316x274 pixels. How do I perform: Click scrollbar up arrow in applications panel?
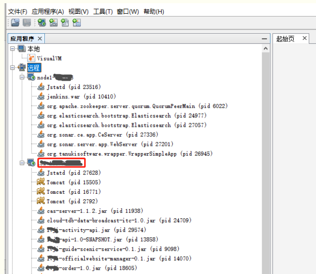[266, 48]
